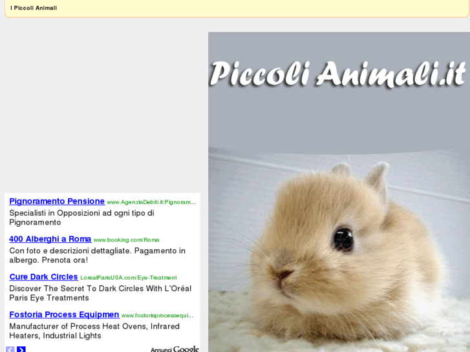Visit LorealParisUSA.com/Eye-Treatment URL
This screenshot has width=470, height=352.
coord(128,278)
